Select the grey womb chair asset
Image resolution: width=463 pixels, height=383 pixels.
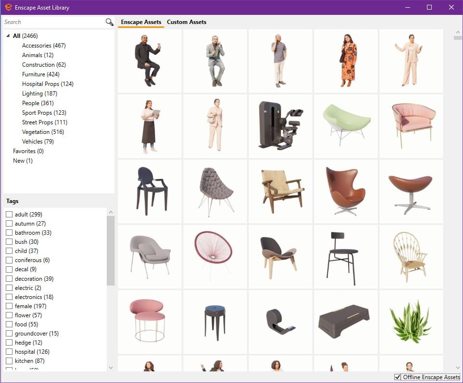click(x=150, y=257)
